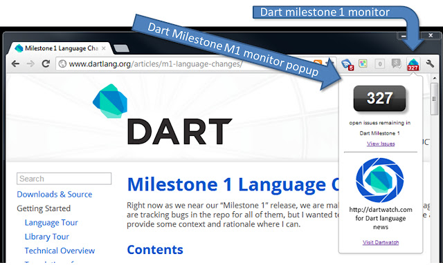The height and width of the screenshot is (276, 443).
Task: Click the vertical scrollbar thumb
Action: pos(435,99)
